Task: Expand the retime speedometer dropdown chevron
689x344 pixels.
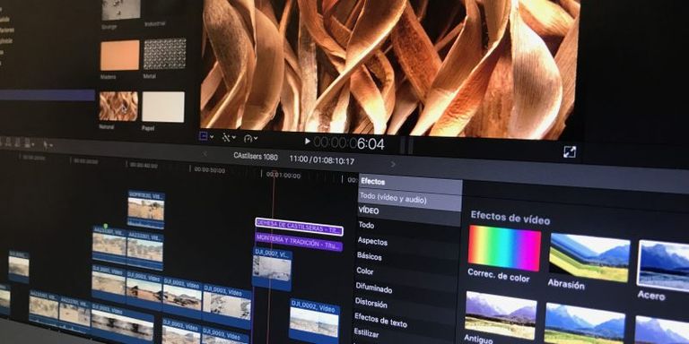Action: coord(256,139)
